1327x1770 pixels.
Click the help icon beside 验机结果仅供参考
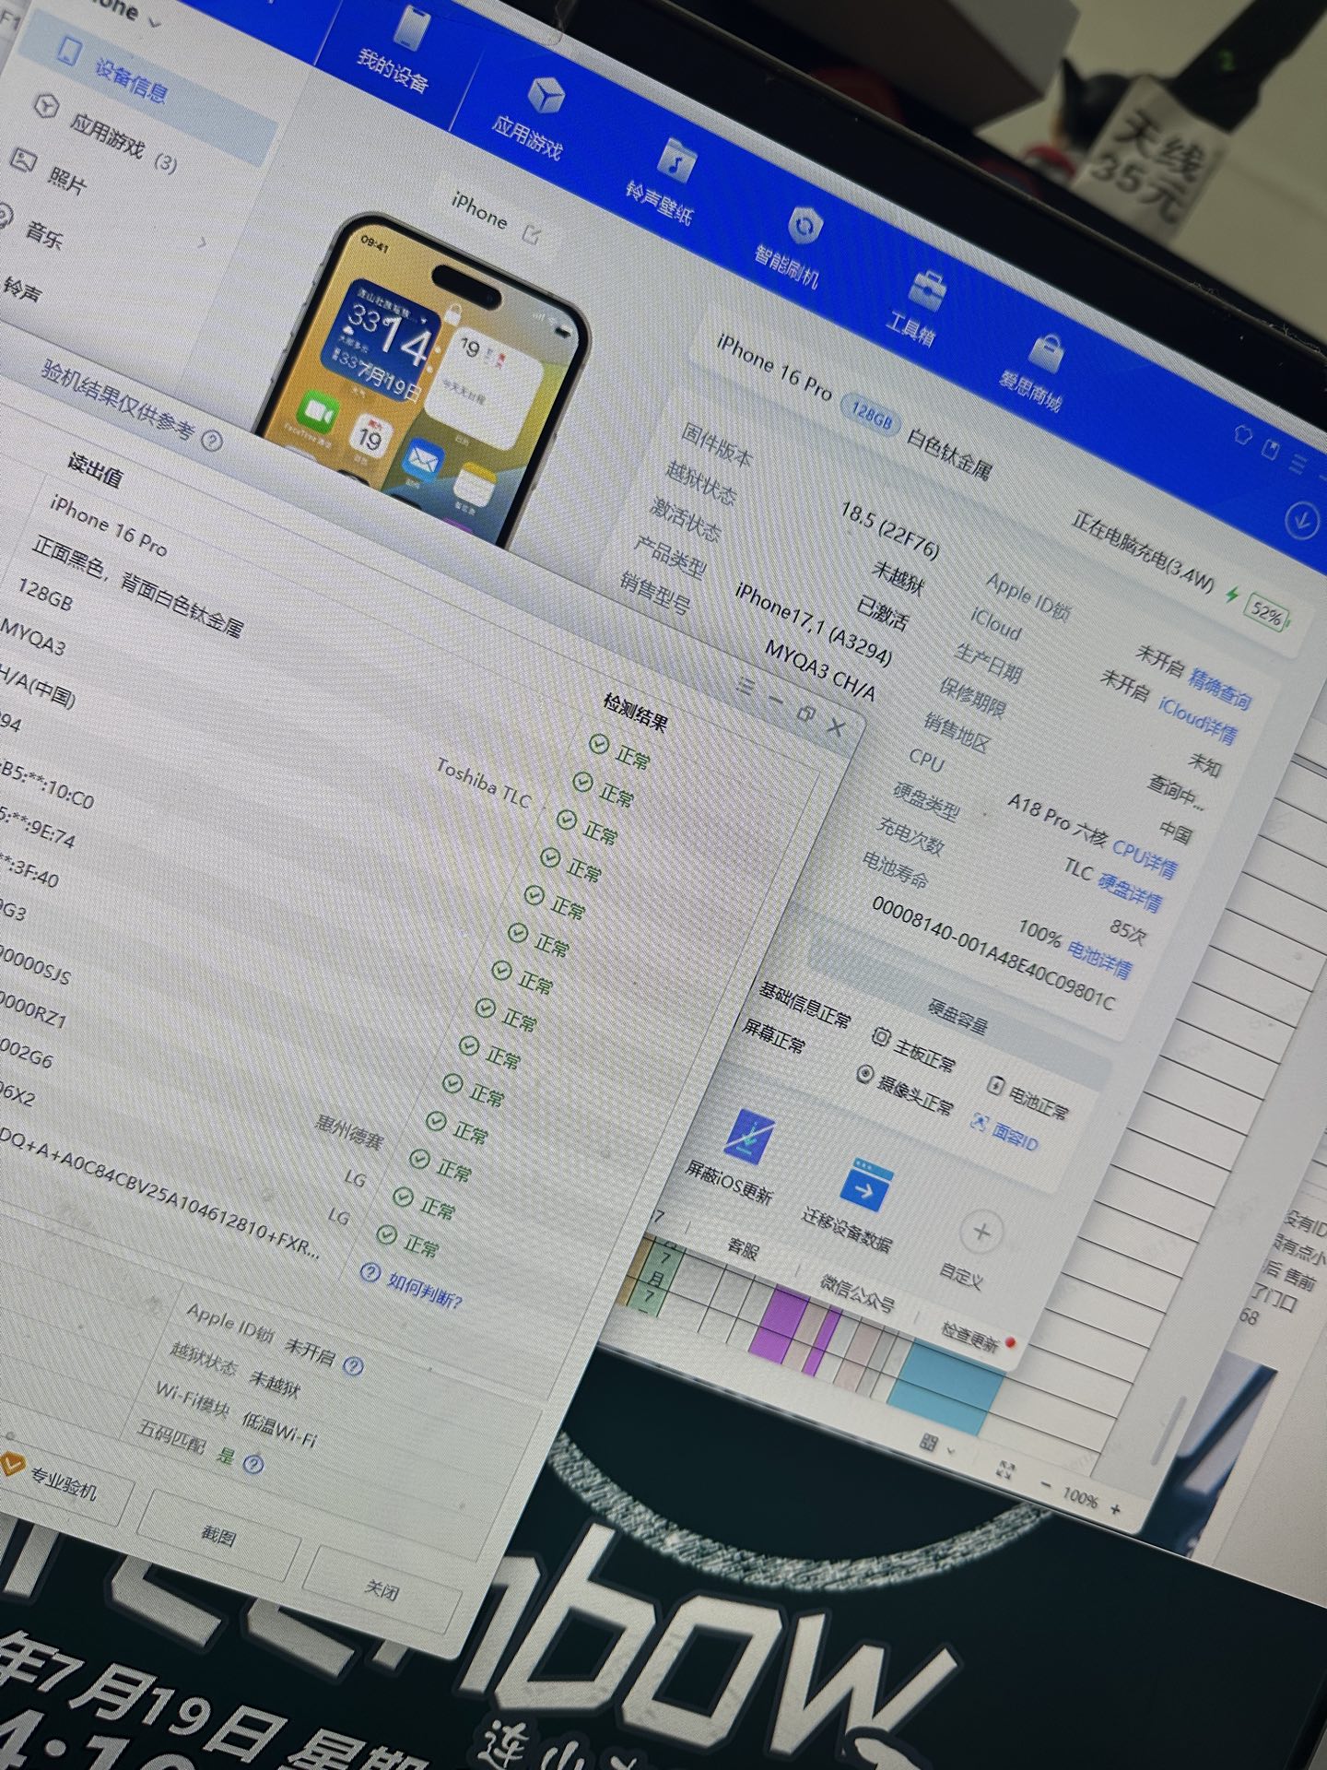tap(212, 441)
